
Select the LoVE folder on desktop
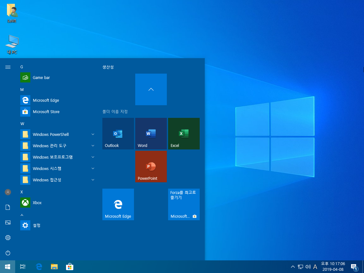point(12,13)
